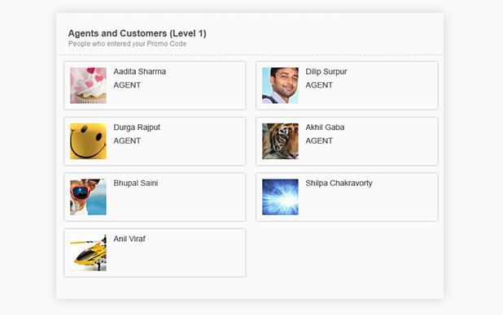Click Anil Viraf's yellow helicopter avatar
Screen dimensions: 503x315
point(88,252)
